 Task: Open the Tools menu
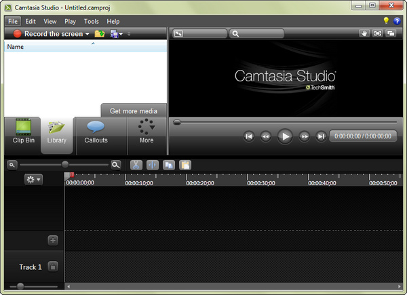coord(91,21)
